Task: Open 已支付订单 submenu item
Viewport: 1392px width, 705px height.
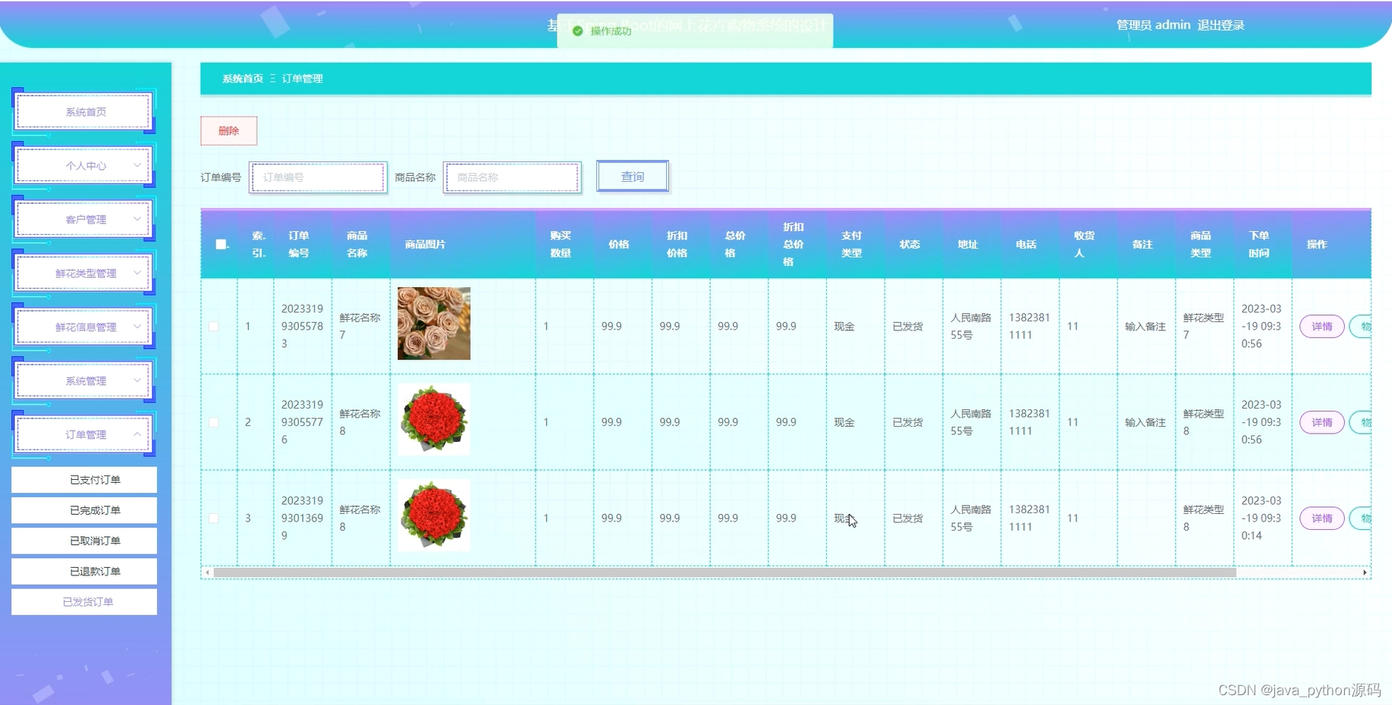Action: tap(84, 480)
